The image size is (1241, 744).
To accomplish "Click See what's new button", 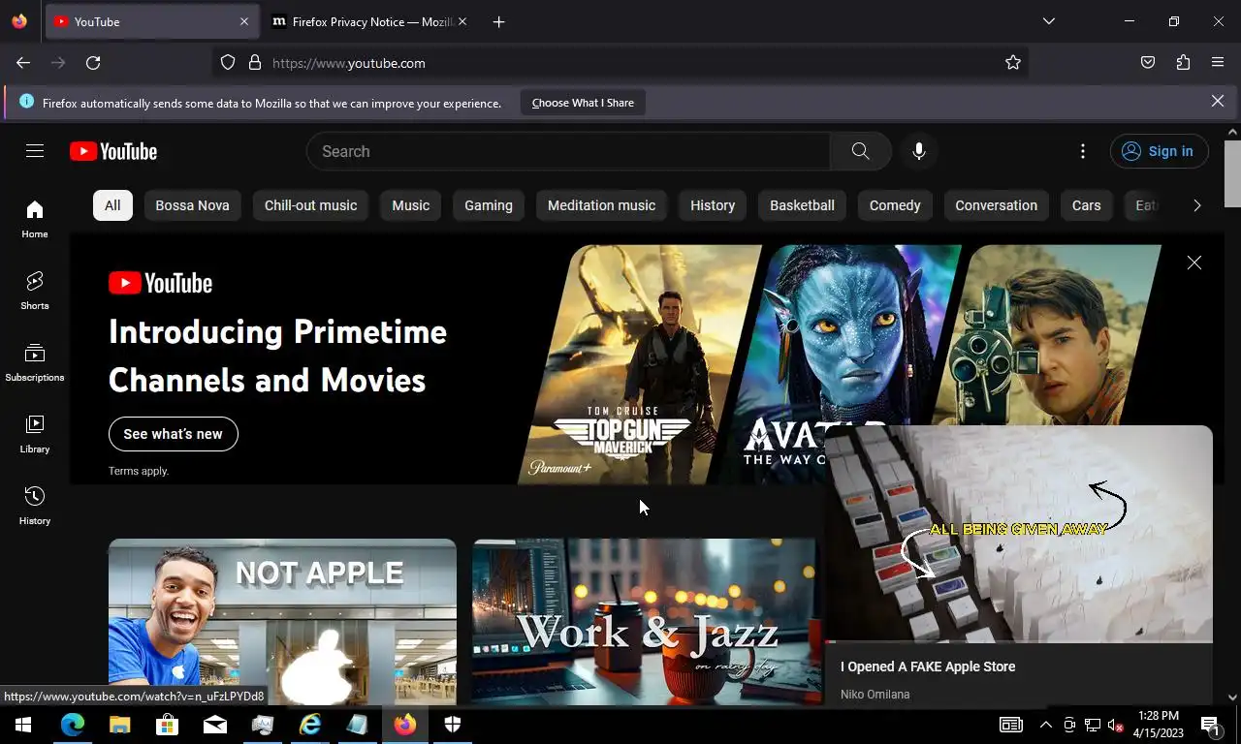I will coord(174,434).
